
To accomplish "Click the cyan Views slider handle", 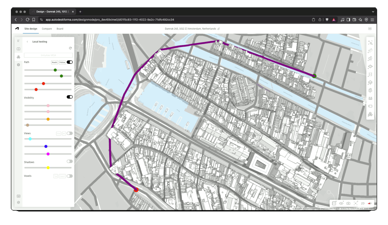I will pos(30,139).
